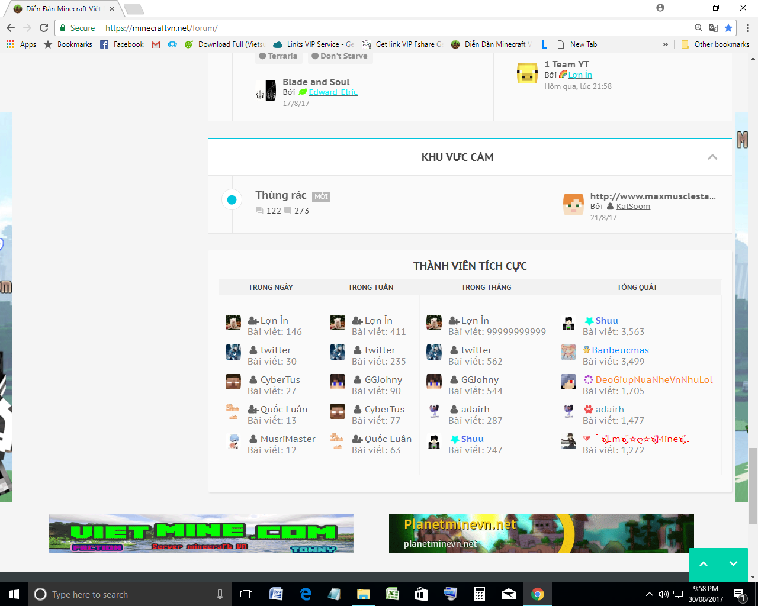Click the page vertical scrollbar thumb
This screenshot has width=758, height=606.
point(753,486)
